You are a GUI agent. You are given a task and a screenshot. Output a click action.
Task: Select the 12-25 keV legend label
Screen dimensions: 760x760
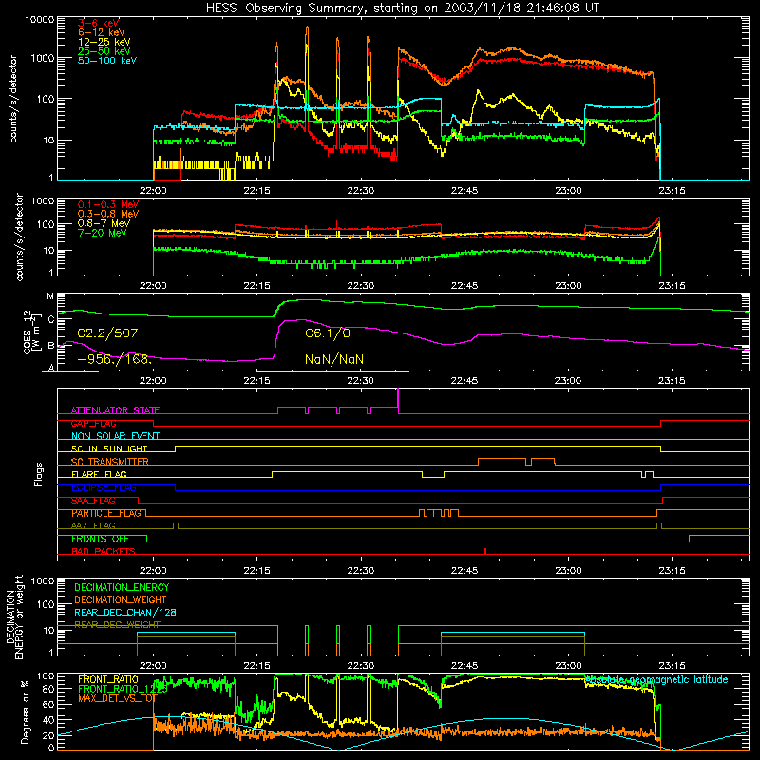coord(104,42)
